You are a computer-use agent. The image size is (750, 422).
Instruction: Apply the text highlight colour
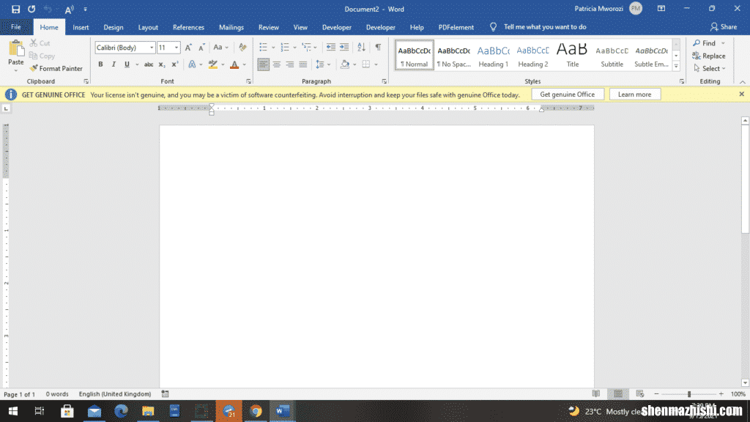(213, 64)
